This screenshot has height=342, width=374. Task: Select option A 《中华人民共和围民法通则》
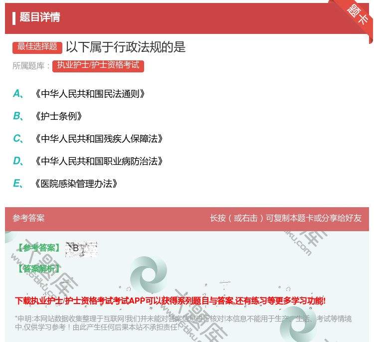(79, 94)
